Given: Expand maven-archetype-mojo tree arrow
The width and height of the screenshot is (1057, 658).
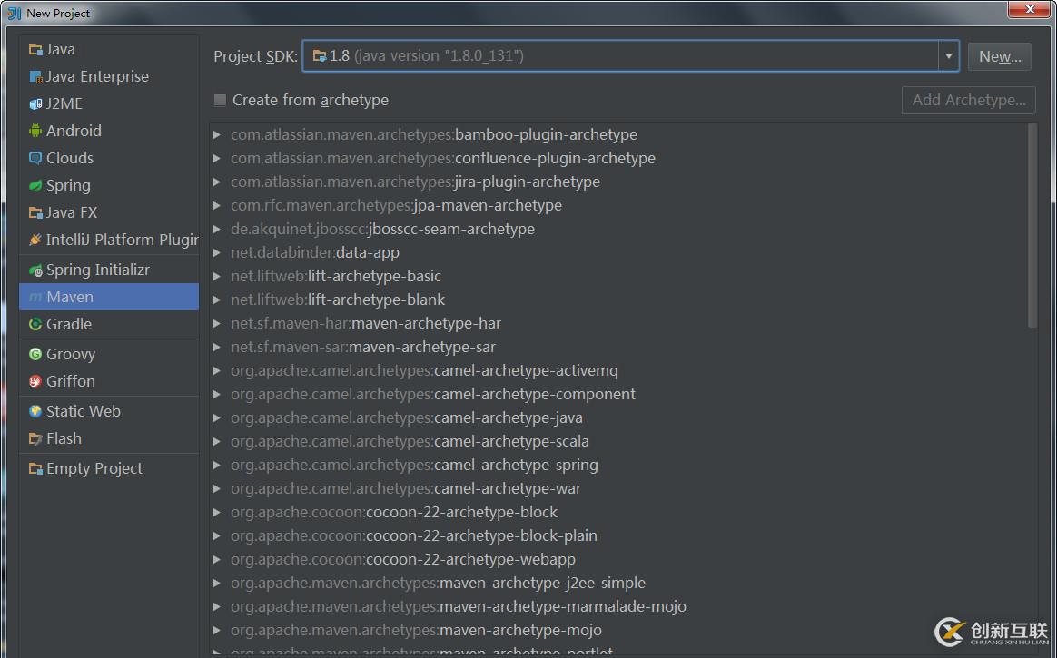Looking at the screenshot, I should [x=216, y=630].
